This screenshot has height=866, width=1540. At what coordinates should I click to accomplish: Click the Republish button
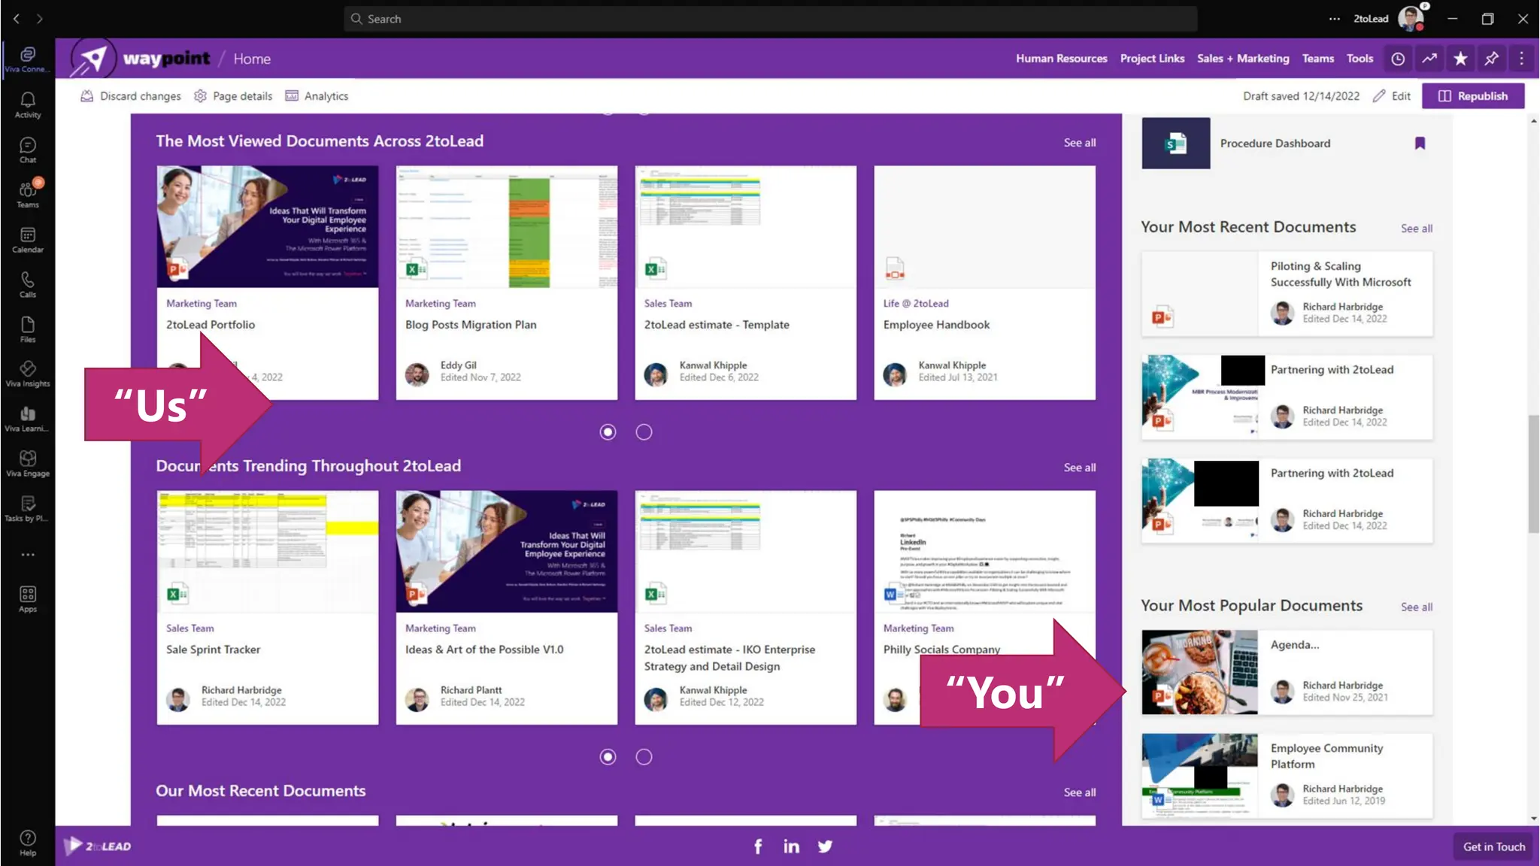point(1473,96)
